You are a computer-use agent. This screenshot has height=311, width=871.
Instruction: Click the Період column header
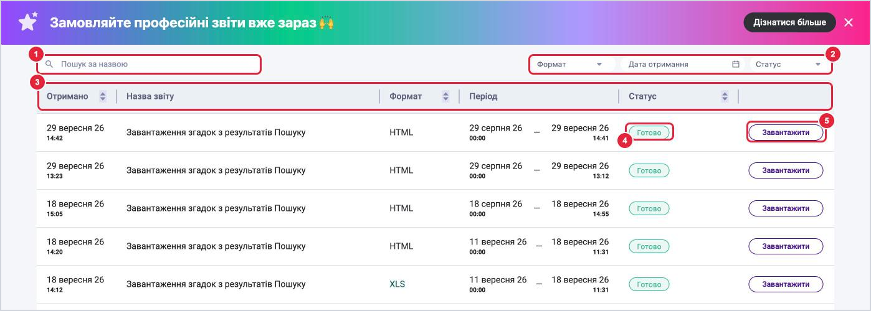[x=483, y=96]
